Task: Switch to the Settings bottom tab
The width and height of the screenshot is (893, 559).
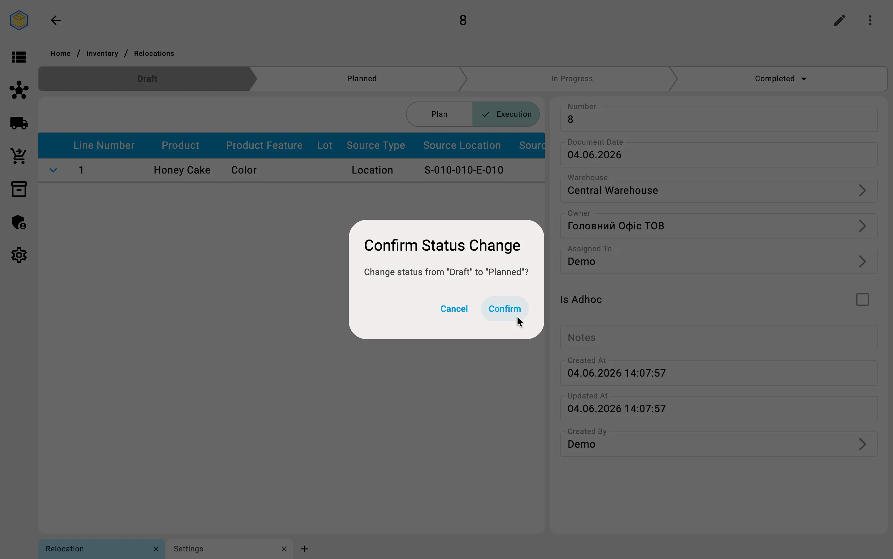Action: click(x=229, y=549)
